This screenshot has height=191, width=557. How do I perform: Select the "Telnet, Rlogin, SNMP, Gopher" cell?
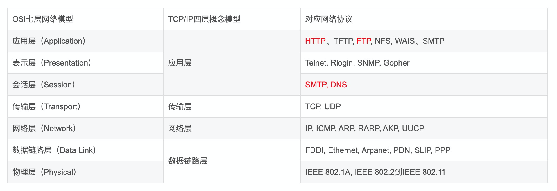tap(357, 63)
